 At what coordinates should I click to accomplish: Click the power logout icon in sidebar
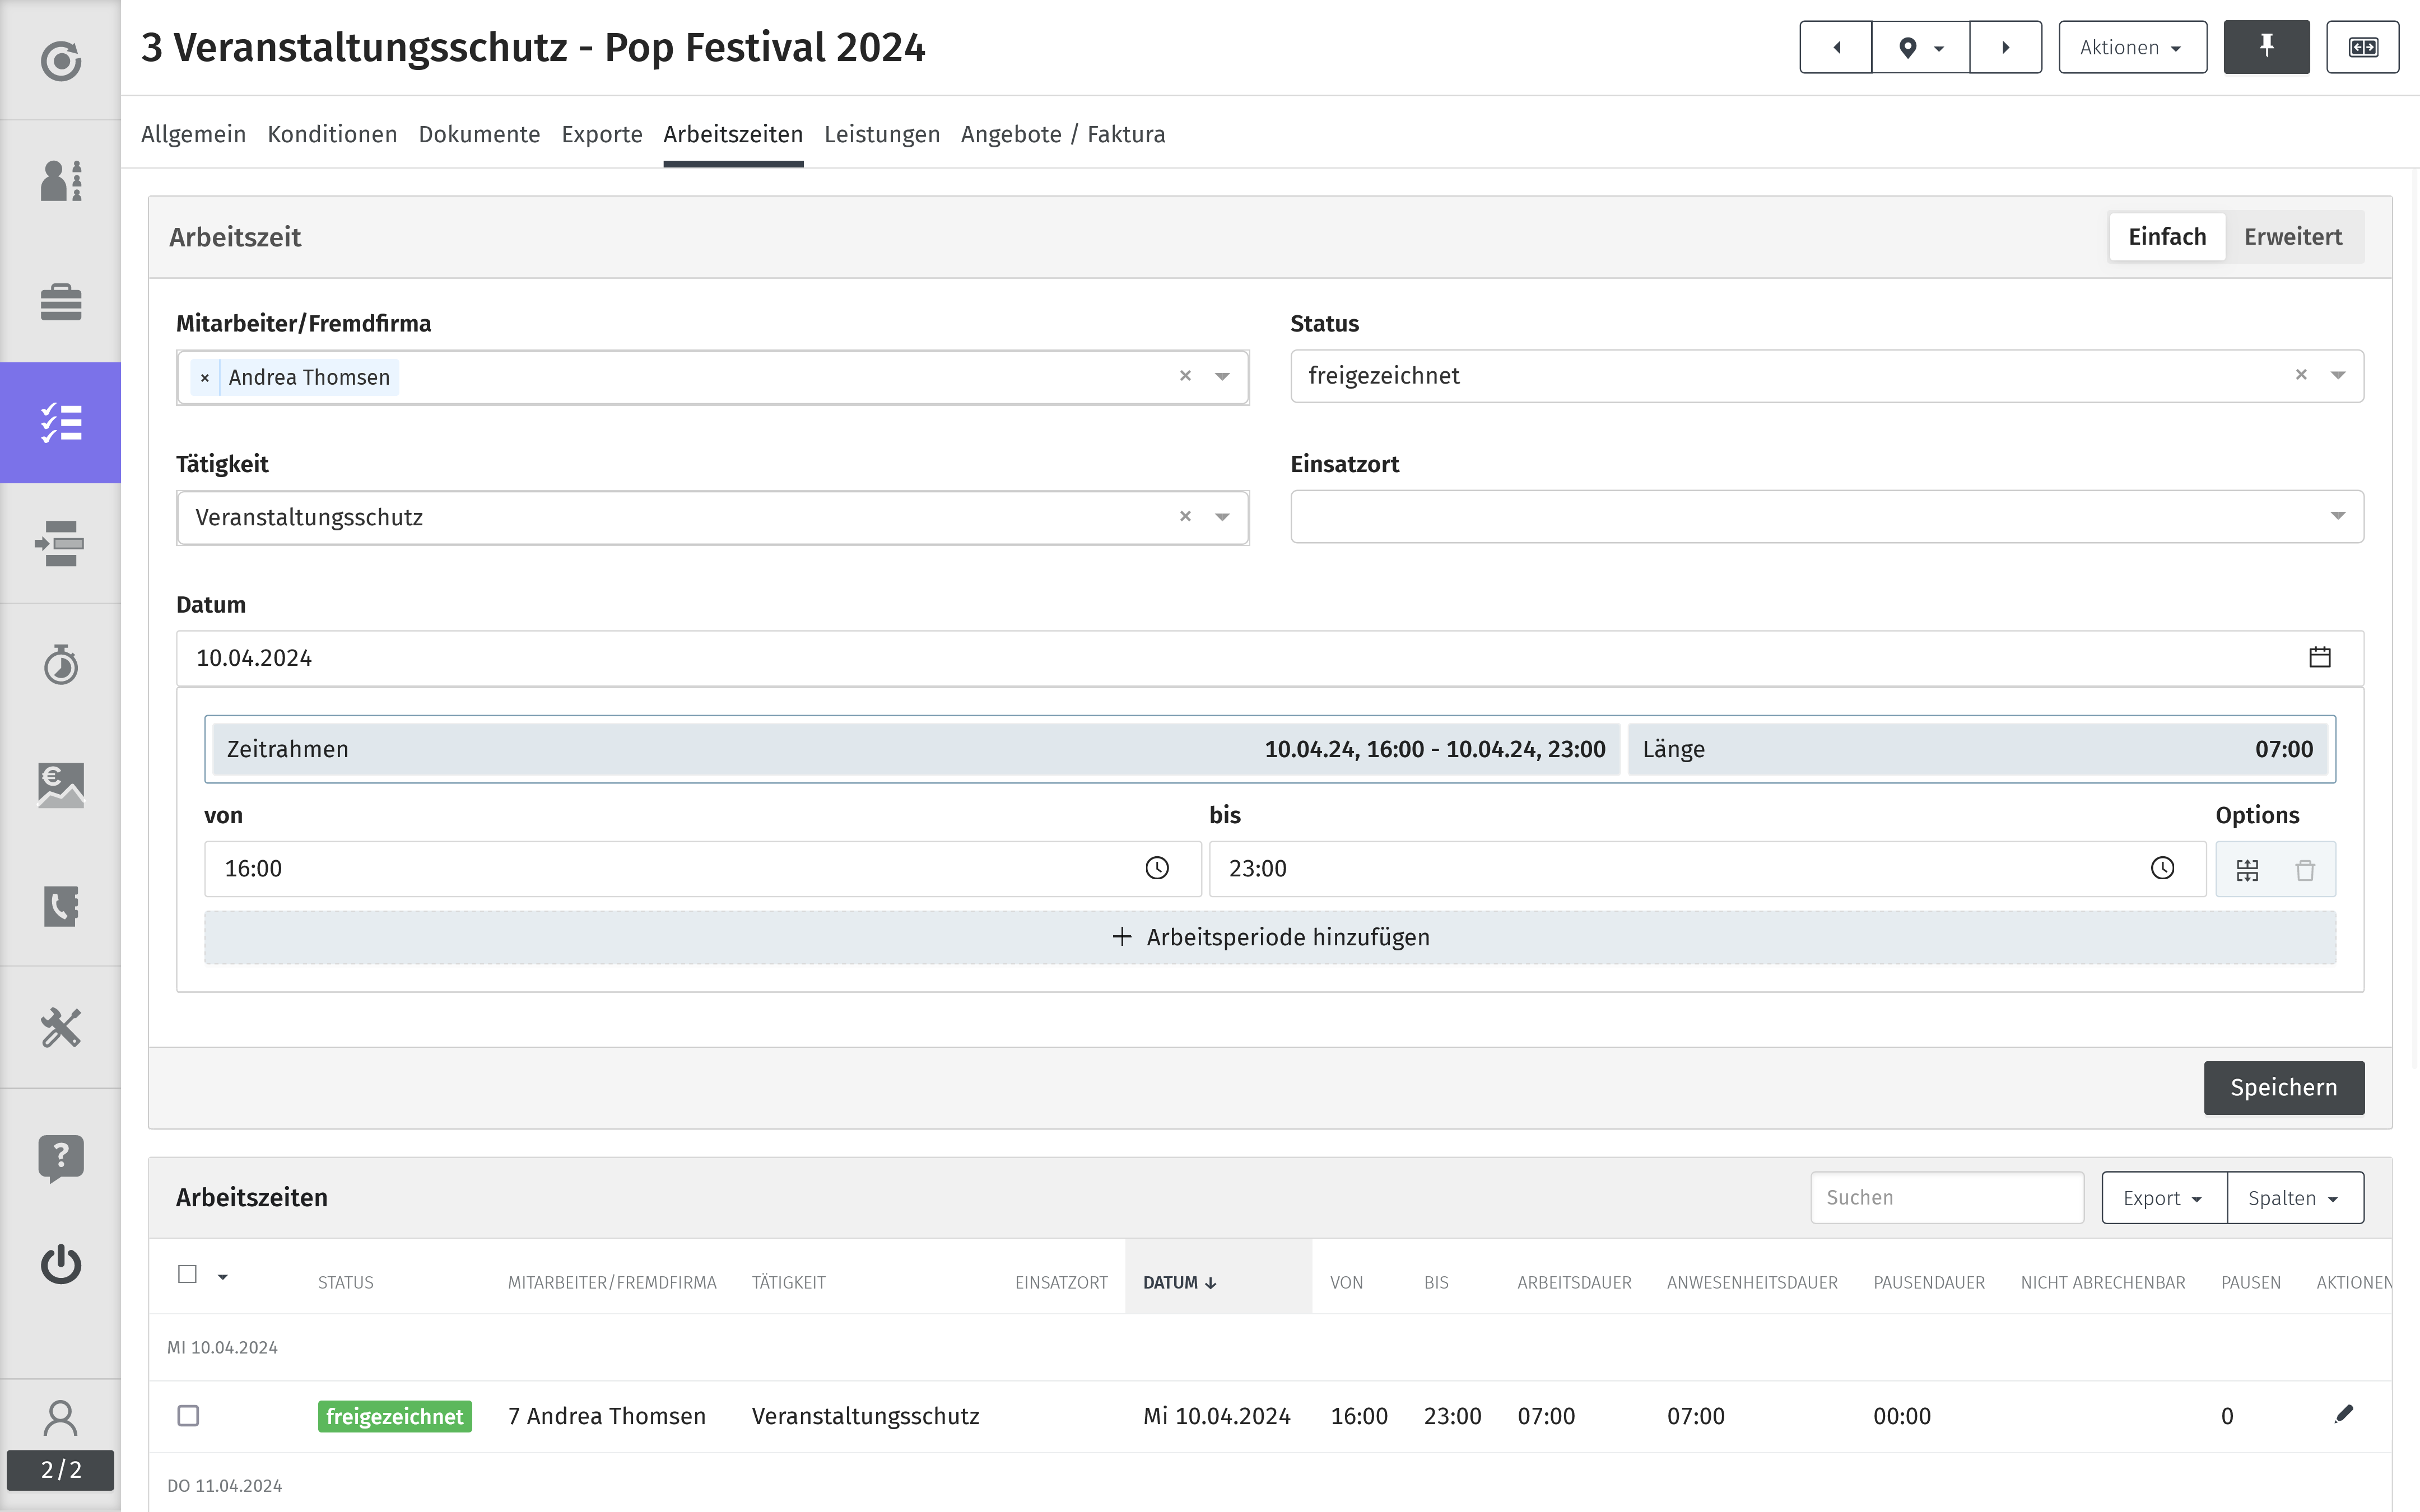(61, 1264)
